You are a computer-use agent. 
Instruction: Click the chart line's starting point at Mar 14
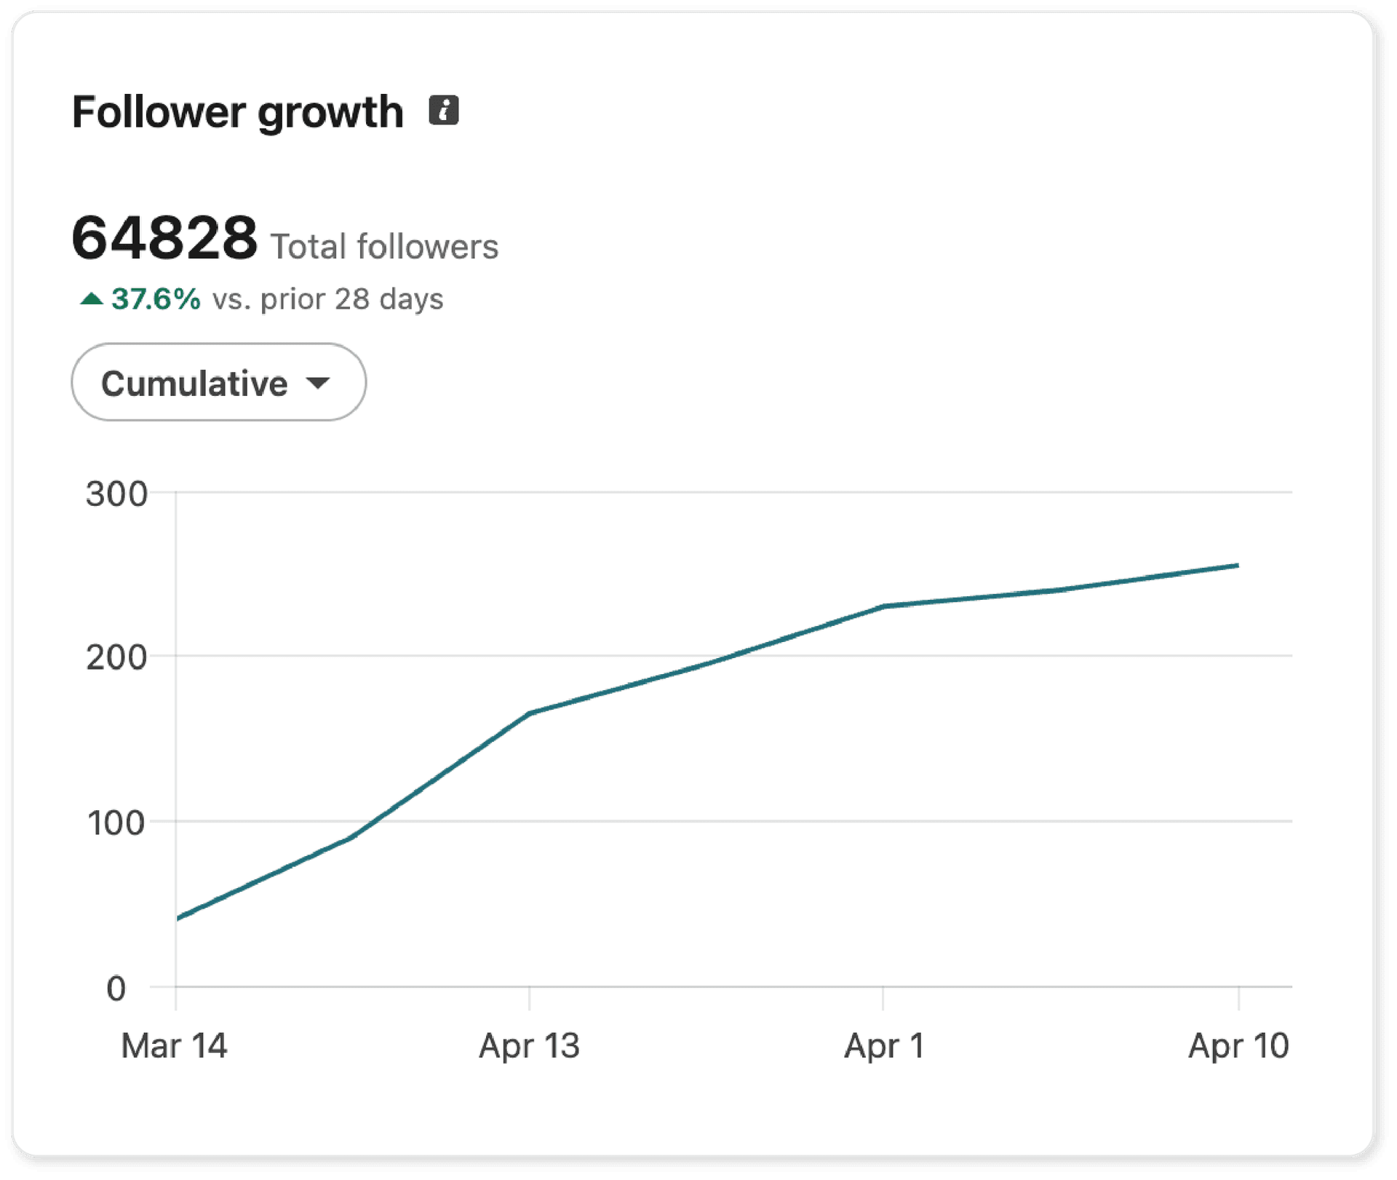coord(178,919)
